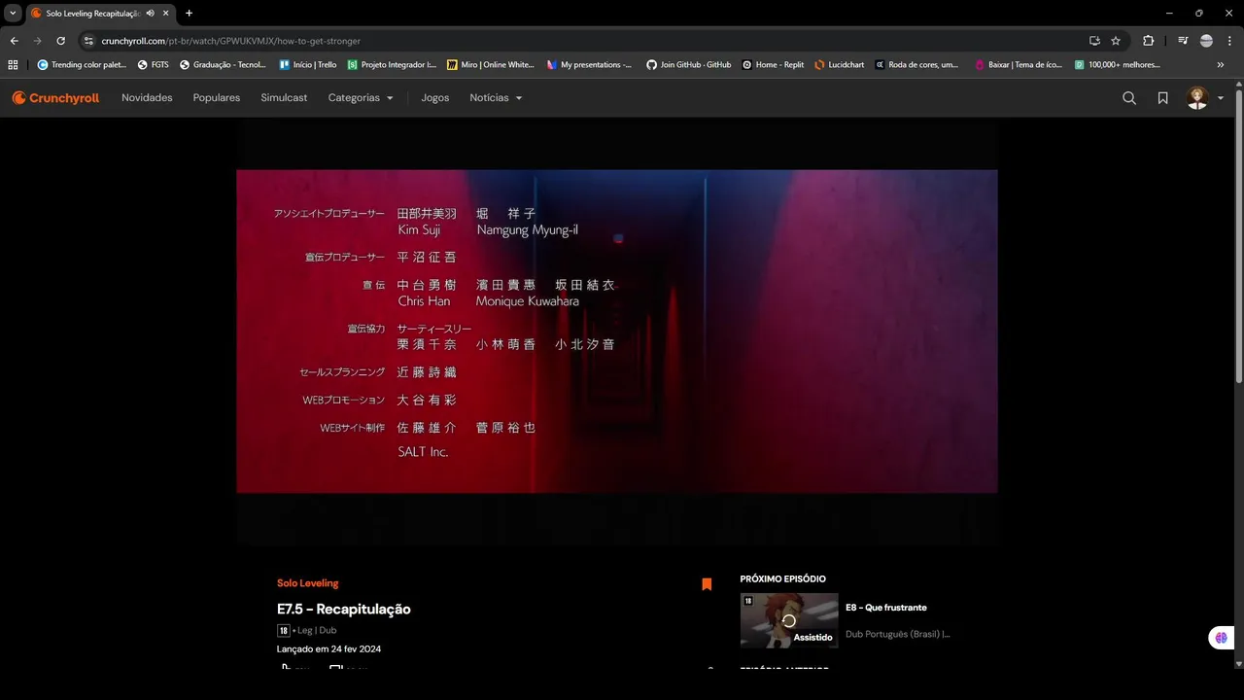Reload the page with the refresh button
The image size is (1244, 700).
[x=60, y=41]
